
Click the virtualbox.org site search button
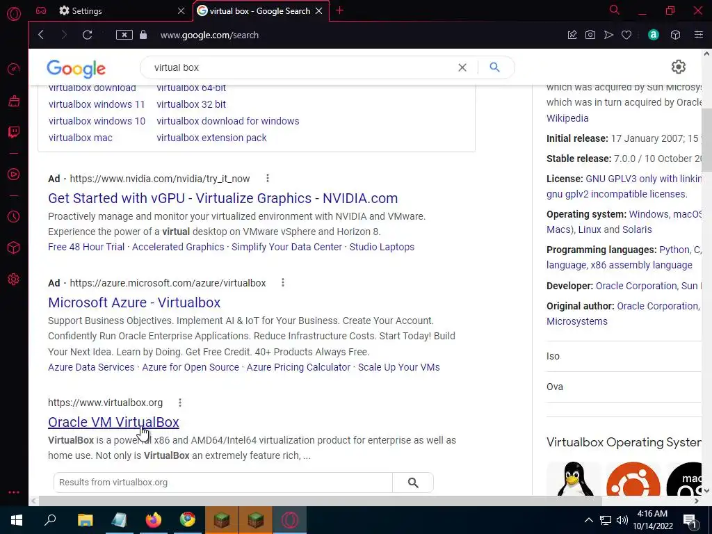pyautogui.click(x=413, y=483)
